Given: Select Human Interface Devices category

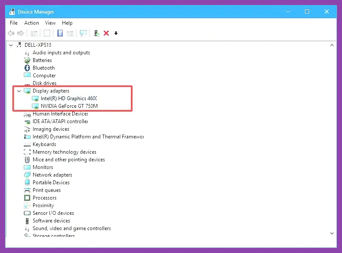Looking at the screenshot, I should tap(60, 114).
